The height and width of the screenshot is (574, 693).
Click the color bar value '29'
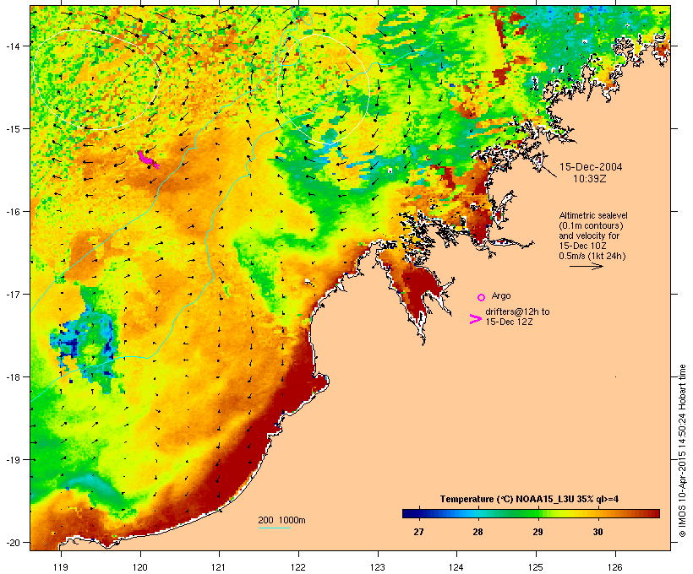point(537,532)
